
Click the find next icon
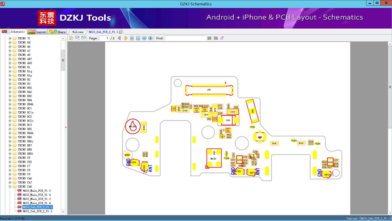click(x=216, y=38)
